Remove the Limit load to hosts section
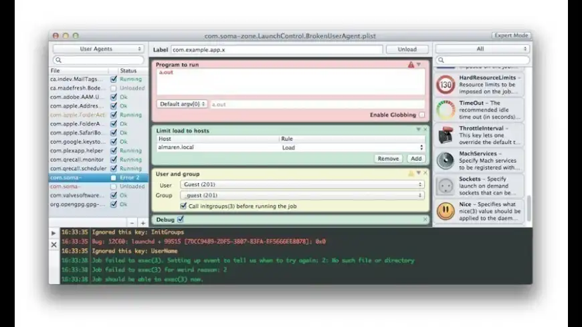This screenshot has height=327, width=582. tap(425, 129)
